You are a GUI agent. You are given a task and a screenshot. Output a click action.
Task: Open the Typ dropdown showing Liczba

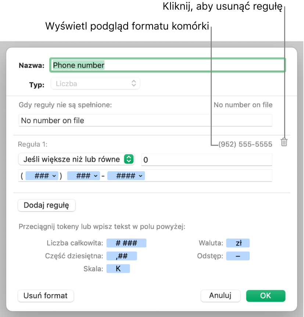coord(96,83)
